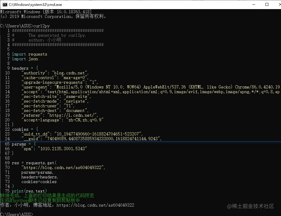The height and width of the screenshot is (216, 281).
Task: Click the uuid_tt_dd cookie line
Action: pyautogui.click(x=82, y=134)
